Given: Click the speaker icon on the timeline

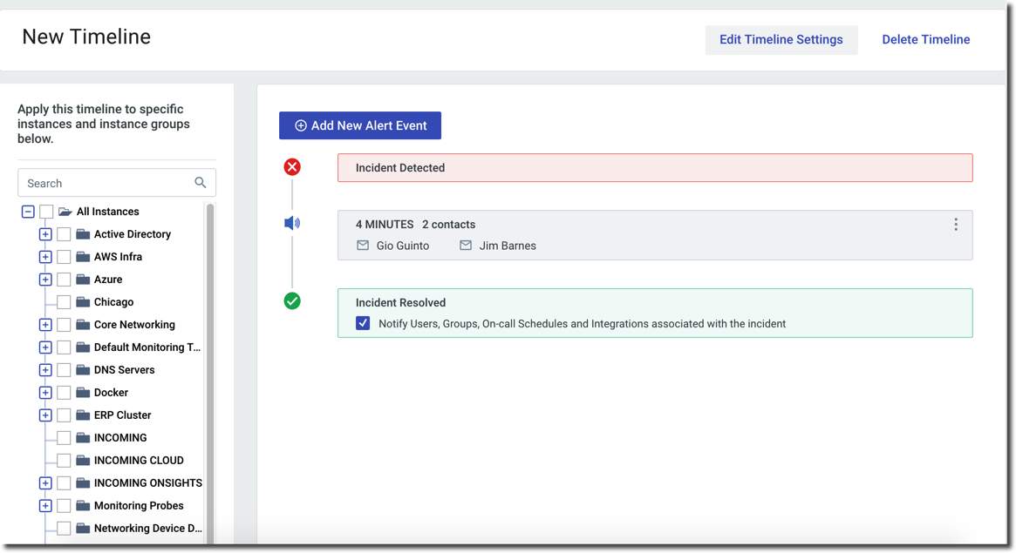Looking at the screenshot, I should (x=292, y=223).
